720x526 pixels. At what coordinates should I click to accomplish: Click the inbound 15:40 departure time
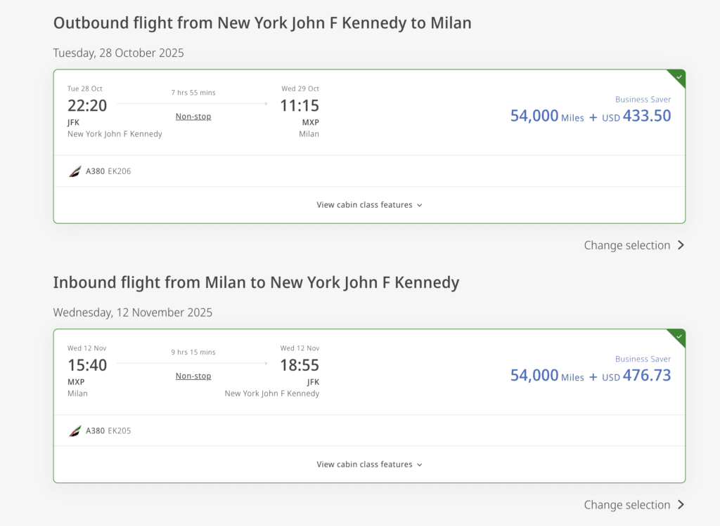87,366
